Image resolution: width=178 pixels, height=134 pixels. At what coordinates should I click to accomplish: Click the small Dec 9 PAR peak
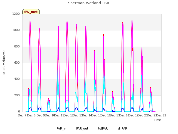[x=48, y=98]
